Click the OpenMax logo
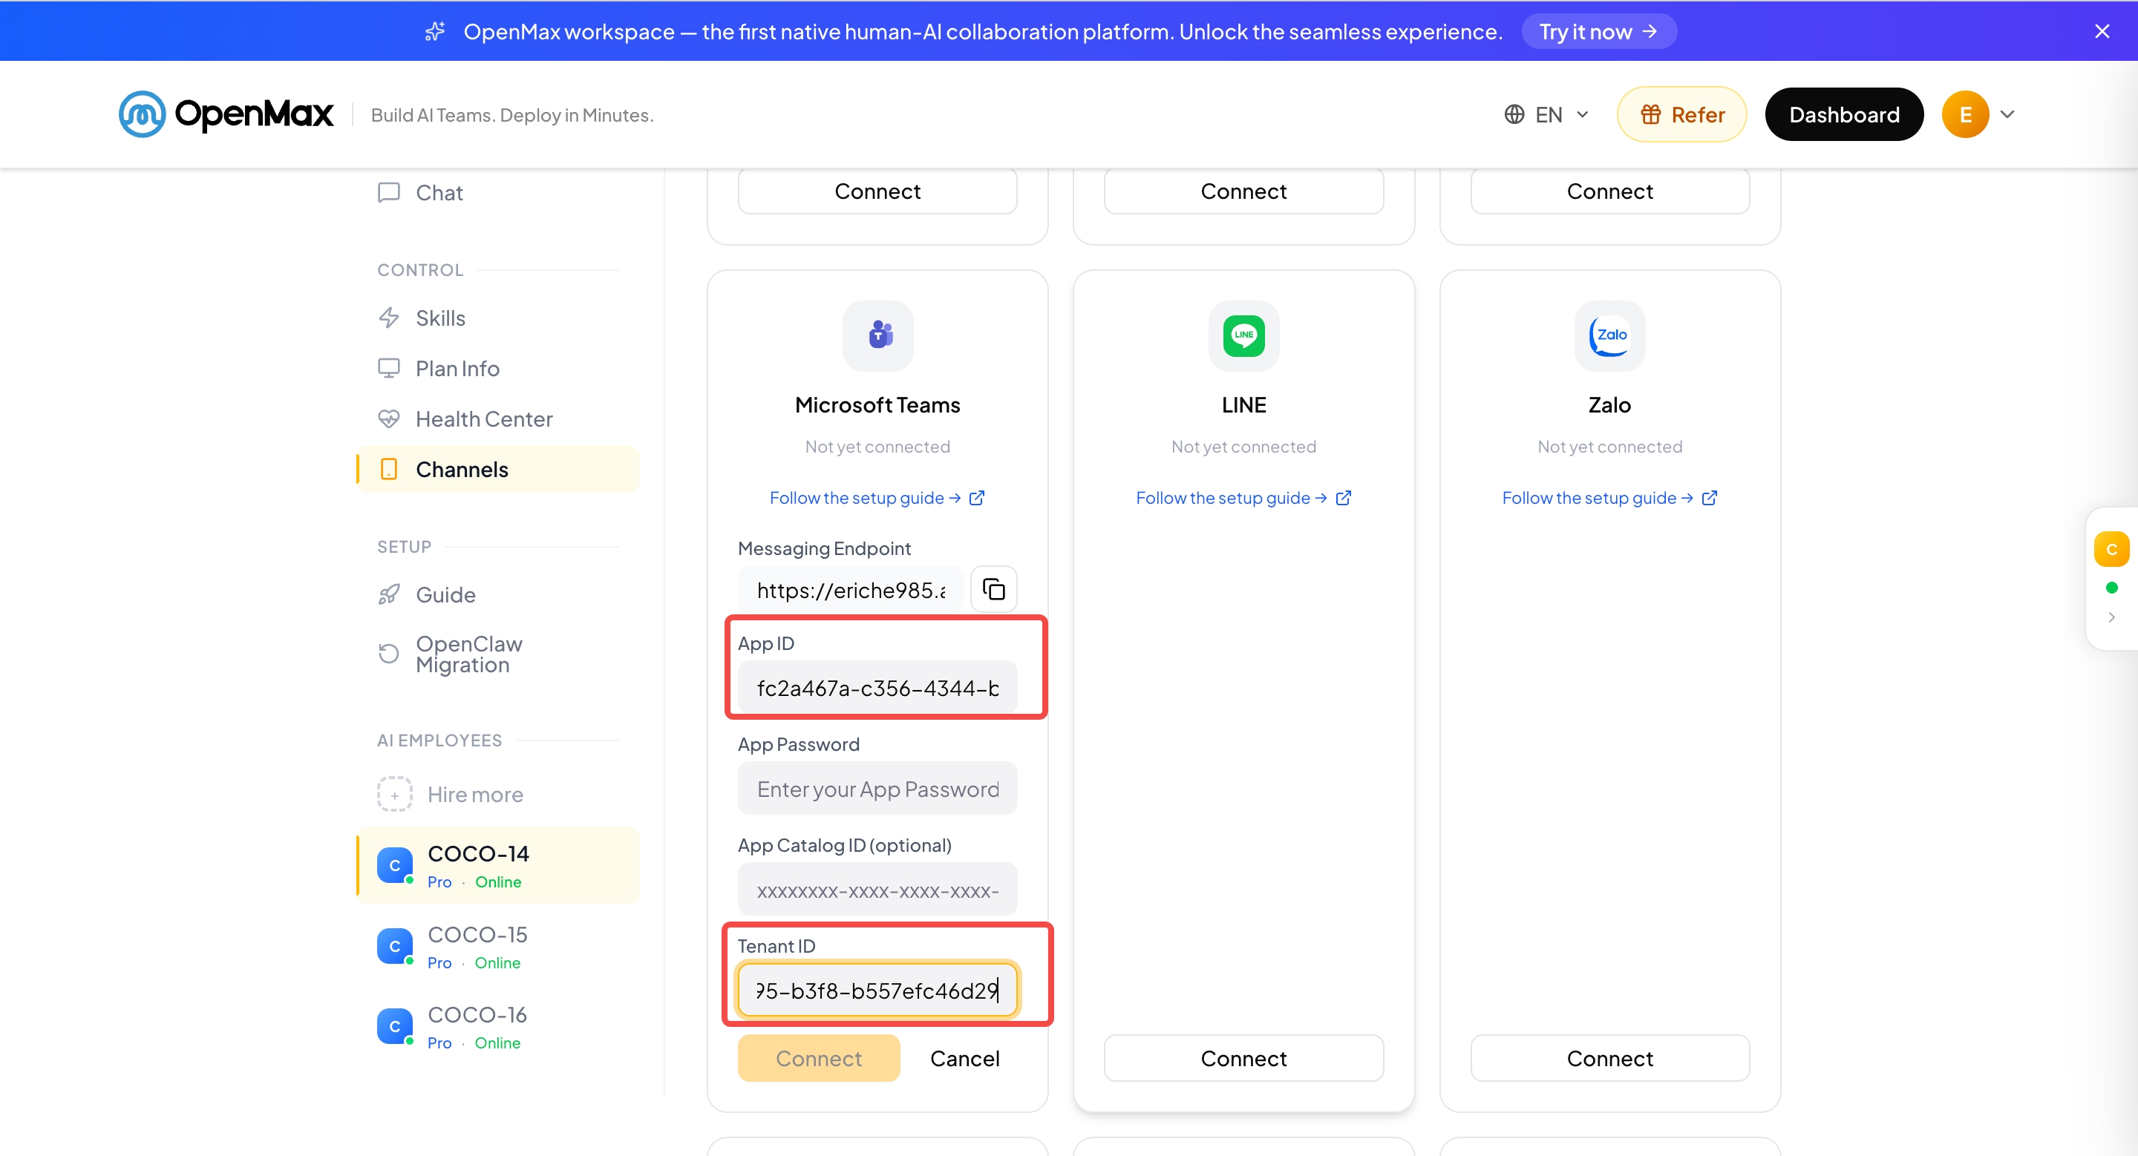 226,114
